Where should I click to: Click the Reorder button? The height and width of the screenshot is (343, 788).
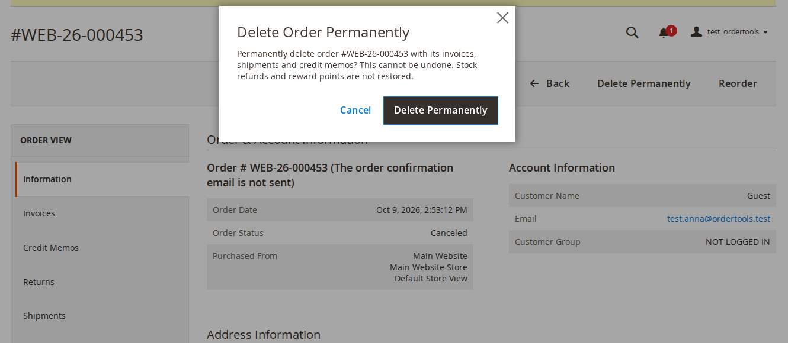(738, 83)
